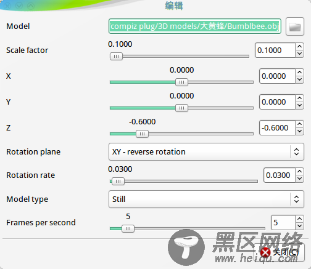
Task: Open the Model file browser folder icon
Action: pyautogui.click(x=295, y=26)
